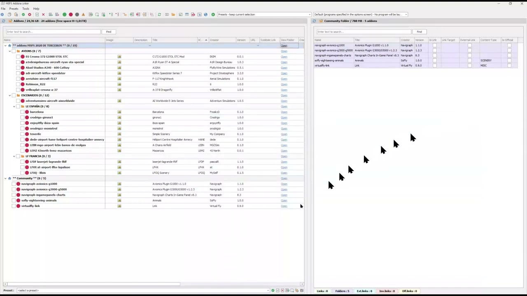Tick the AVIONS folder checkbox
527x296 pixels.
(14, 51)
